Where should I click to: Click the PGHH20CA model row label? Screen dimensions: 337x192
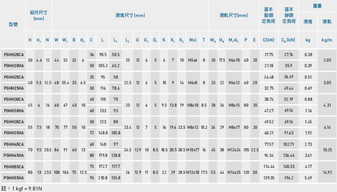coord(13,55)
